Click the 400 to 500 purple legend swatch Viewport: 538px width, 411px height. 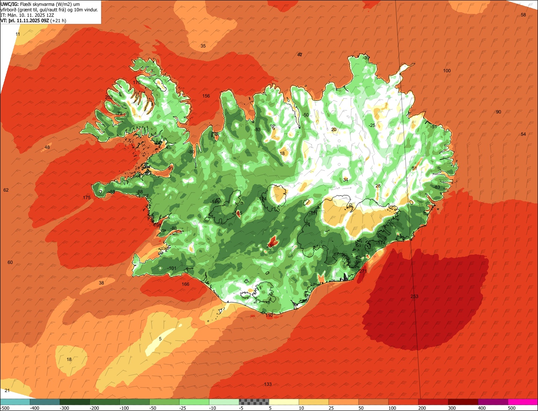pyautogui.click(x=493, y=402)
